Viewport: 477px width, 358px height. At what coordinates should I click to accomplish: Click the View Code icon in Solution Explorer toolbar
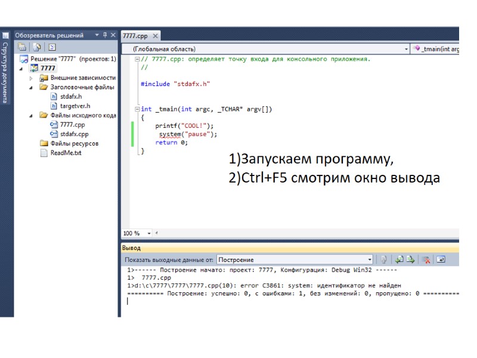(x=52, y=47)
